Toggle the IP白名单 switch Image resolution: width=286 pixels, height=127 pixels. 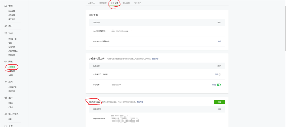click(219, 85)
